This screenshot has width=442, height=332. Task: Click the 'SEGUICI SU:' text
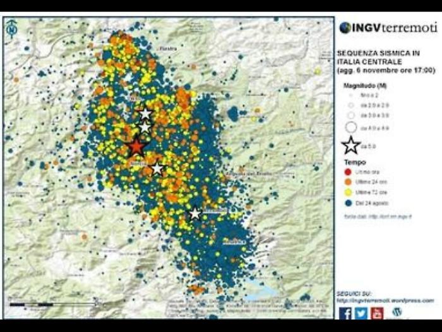[354, 294]
